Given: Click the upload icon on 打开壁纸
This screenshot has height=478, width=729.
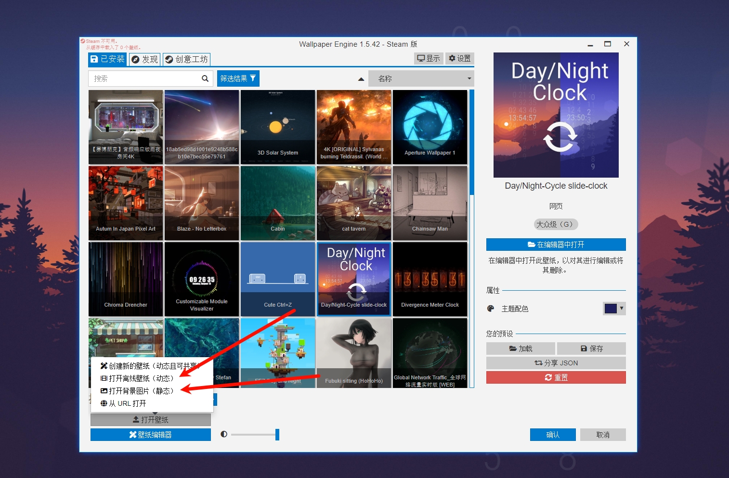Looking at the screenshot, I should [x=137, y=419].
